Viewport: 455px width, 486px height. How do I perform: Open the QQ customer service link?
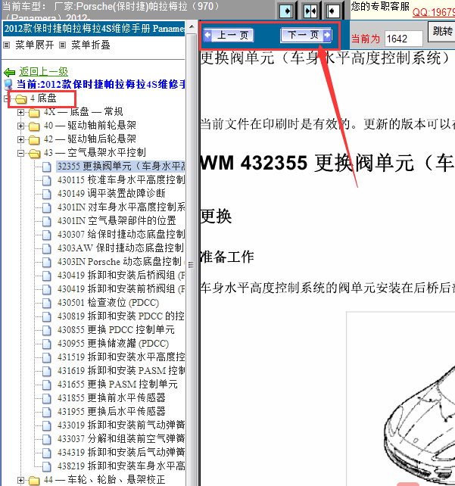click(x=434, y=12)
